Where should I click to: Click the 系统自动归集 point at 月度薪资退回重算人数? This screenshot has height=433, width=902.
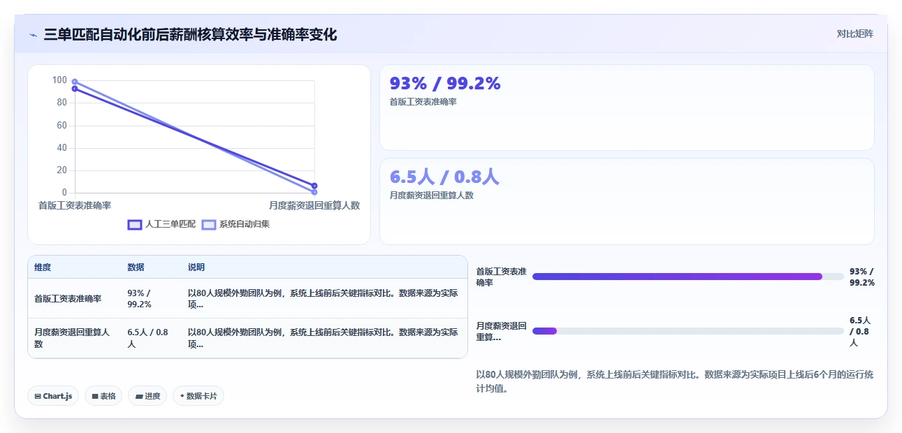click(x=314, y=192)
